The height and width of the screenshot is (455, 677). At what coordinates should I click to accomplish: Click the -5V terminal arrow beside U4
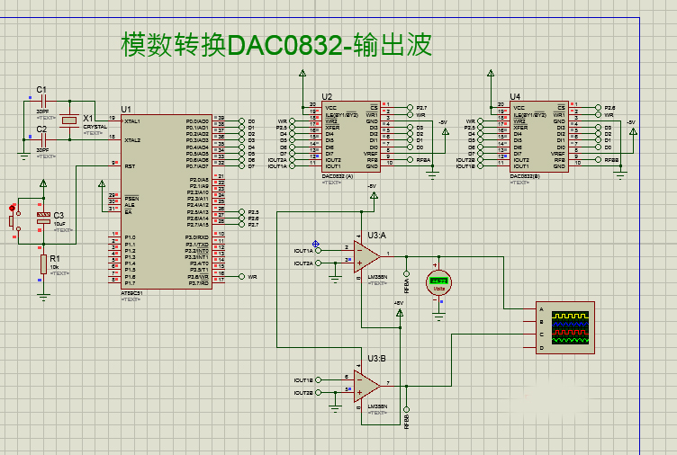633,132
